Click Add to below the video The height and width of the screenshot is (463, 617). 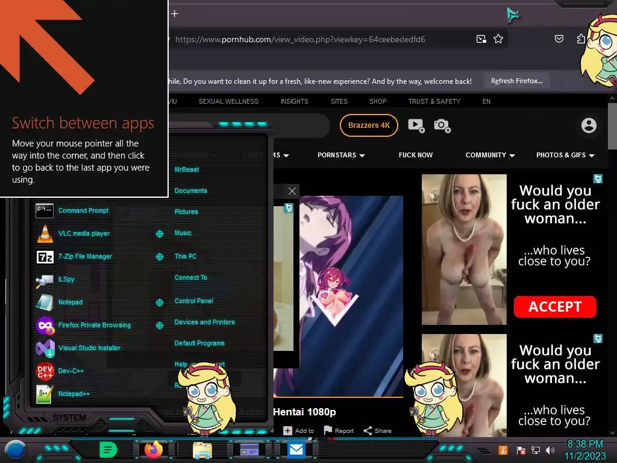click(299, 430)
